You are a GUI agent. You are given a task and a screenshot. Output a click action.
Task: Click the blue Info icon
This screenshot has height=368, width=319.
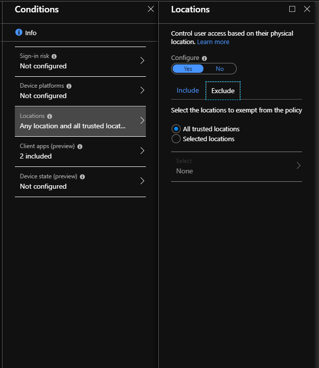(19, 33)
